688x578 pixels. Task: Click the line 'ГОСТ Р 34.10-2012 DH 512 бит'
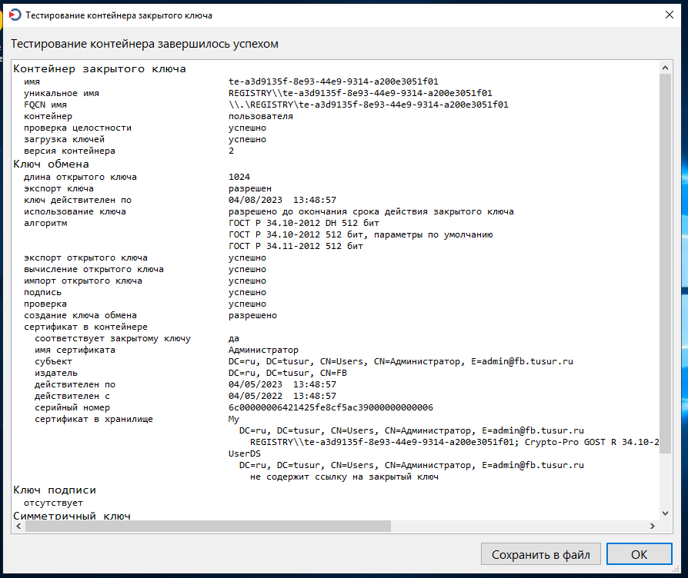click(x=304, y=223)
